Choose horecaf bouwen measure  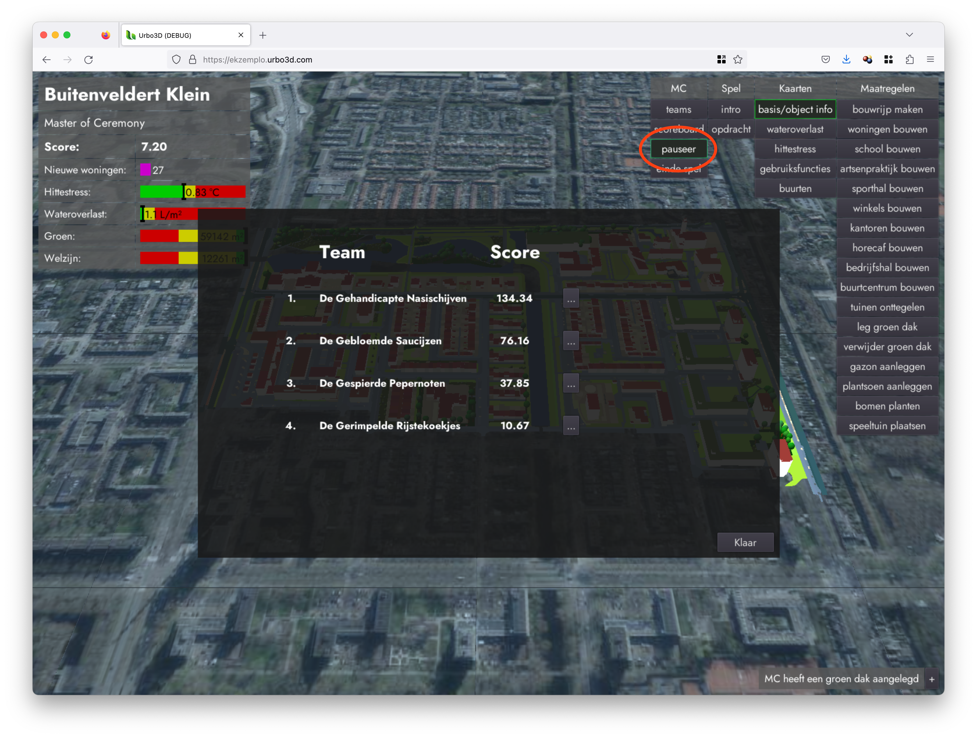click(x=887, y=248)
